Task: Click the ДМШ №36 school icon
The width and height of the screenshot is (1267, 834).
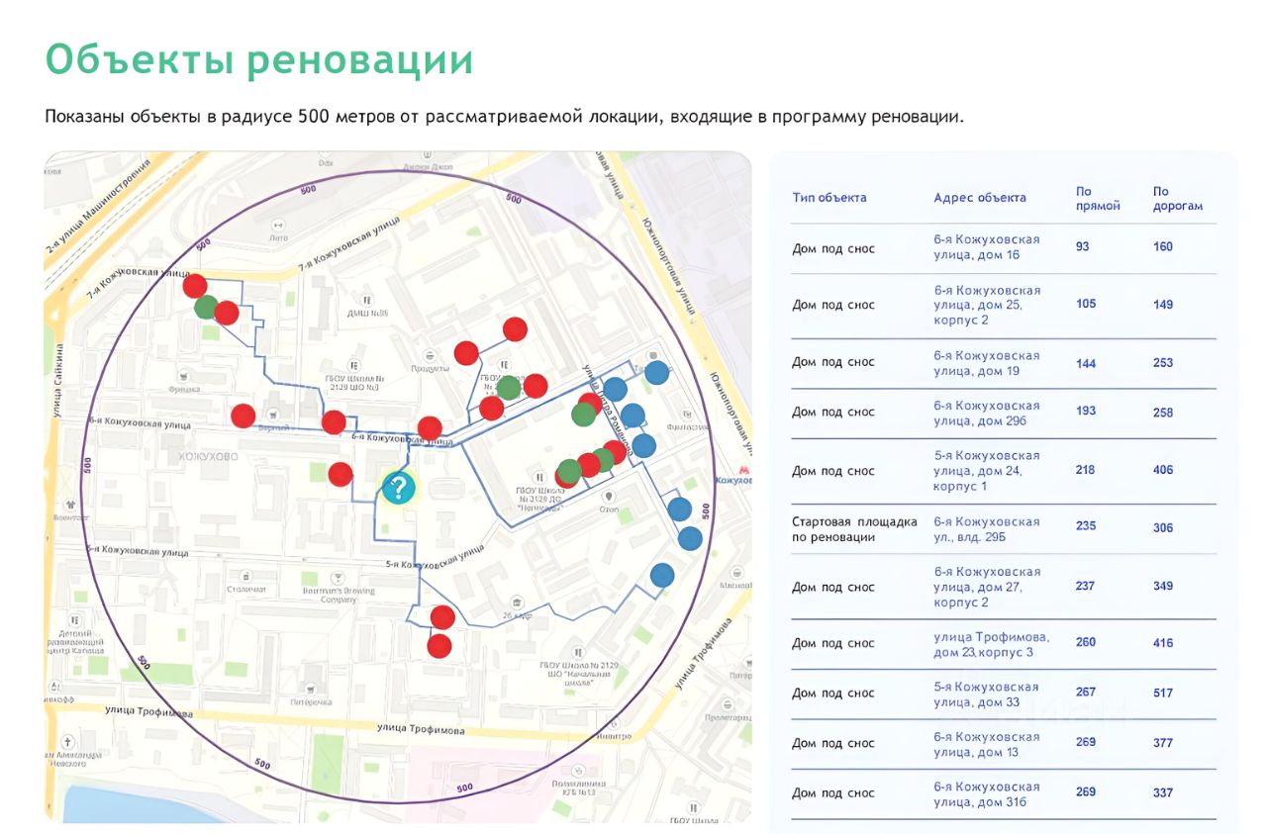Action: tap(367, 300)
